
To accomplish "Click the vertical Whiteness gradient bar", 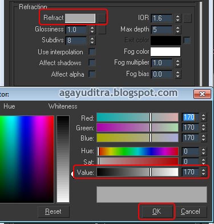I will 63,159.
